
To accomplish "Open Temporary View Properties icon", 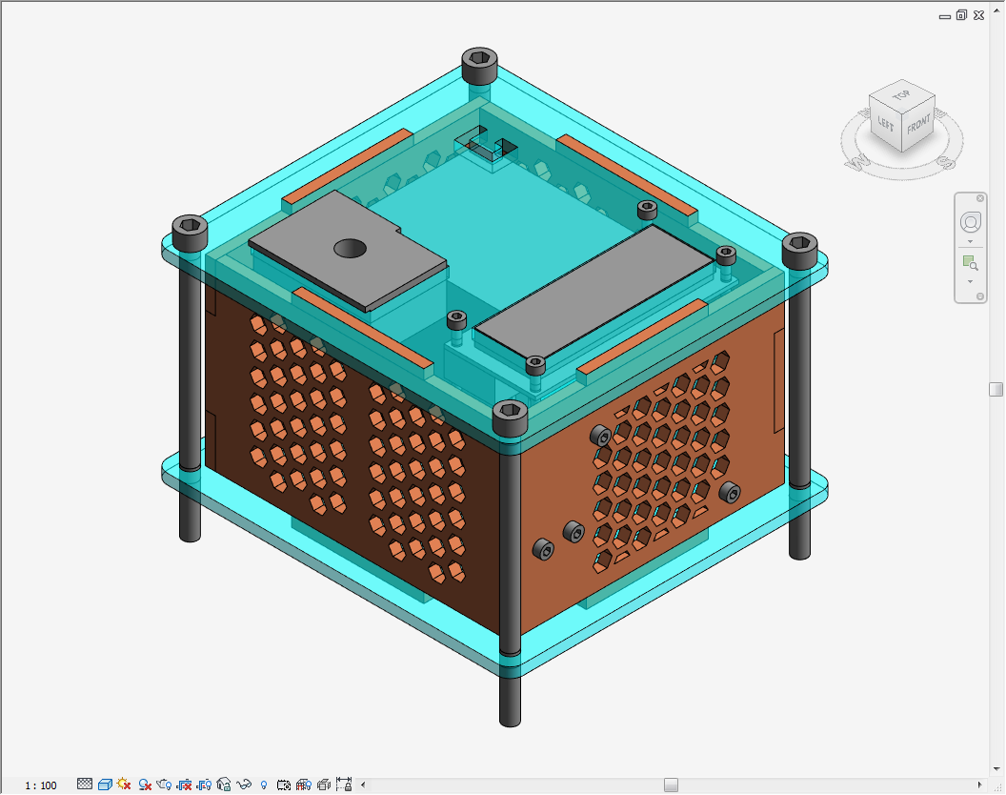I will point(284,785).
